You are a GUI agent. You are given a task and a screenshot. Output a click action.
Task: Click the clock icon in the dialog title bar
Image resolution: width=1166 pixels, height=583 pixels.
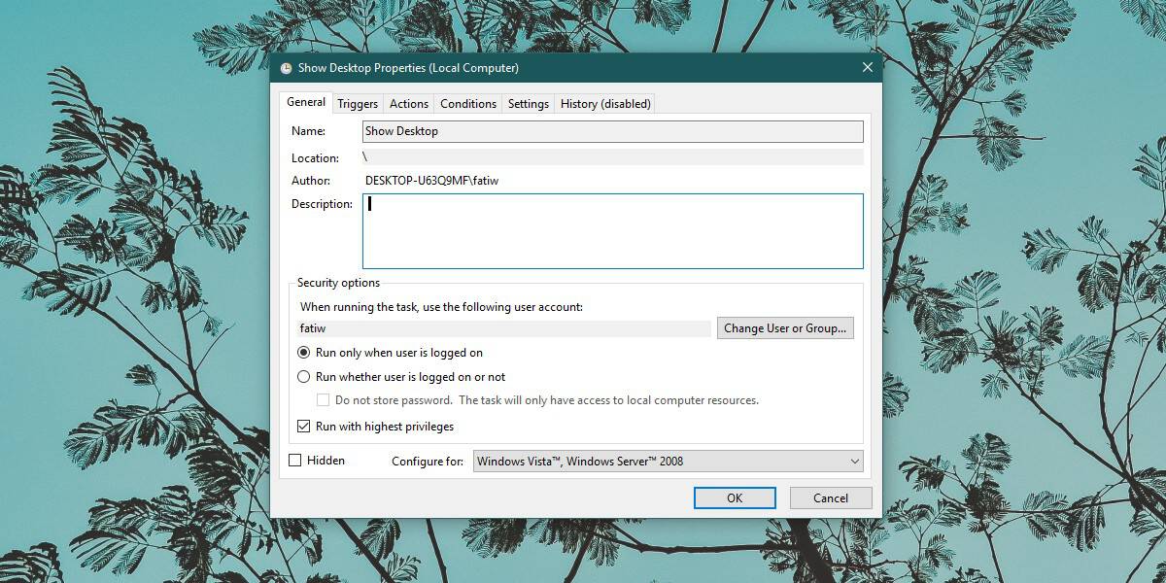point(286,68)
